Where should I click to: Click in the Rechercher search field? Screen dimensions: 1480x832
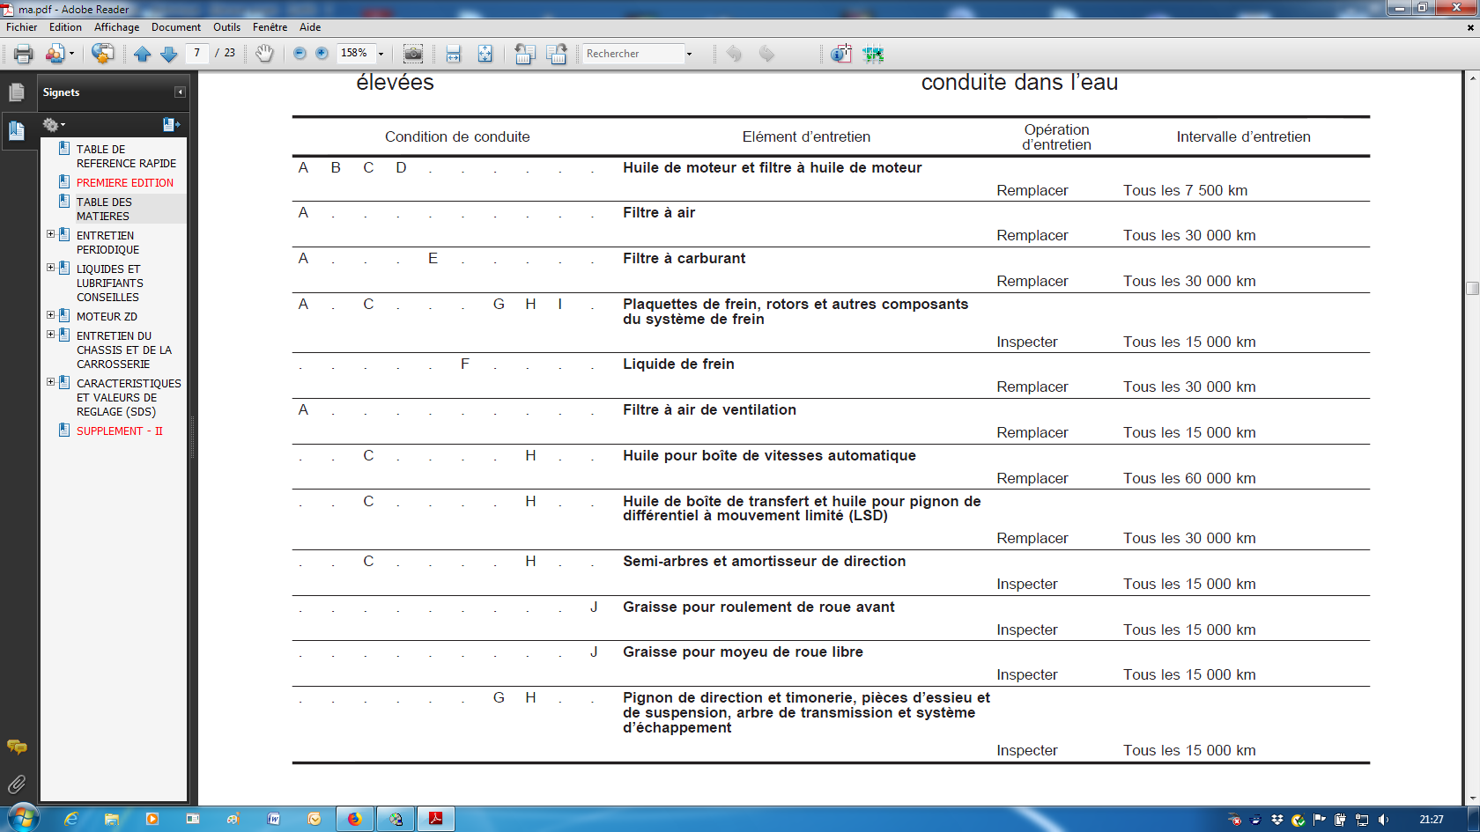[633, 54]
